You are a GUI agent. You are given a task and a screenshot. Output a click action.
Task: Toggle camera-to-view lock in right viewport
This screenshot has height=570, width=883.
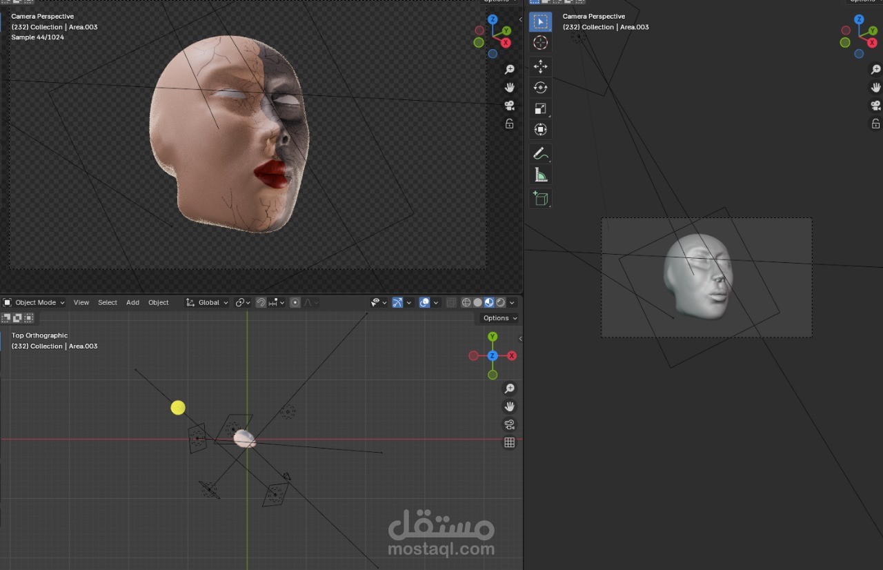pos(875,124)
